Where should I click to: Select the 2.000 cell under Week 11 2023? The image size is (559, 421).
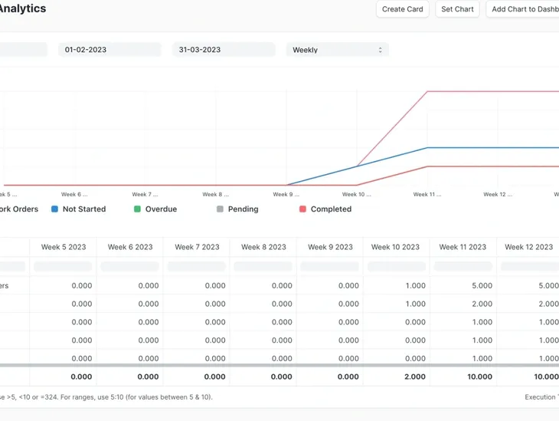(463, 304)
